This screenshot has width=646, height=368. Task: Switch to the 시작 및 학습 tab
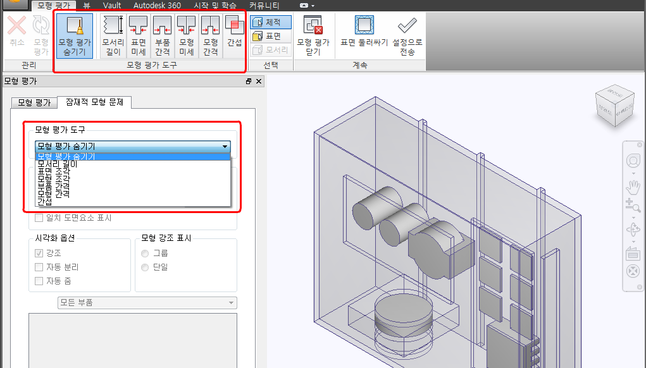point(215,5)
